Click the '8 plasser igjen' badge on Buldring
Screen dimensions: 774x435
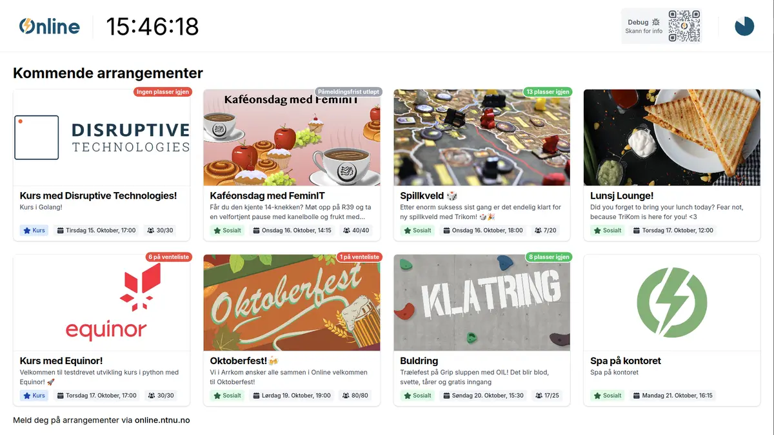click(549, 256)
